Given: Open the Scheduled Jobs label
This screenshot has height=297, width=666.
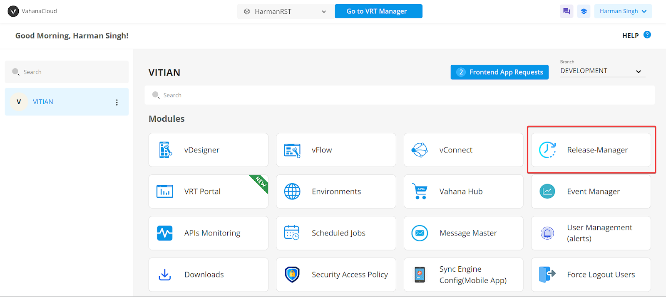Looking at the screenshot, I should coord(338,233).
